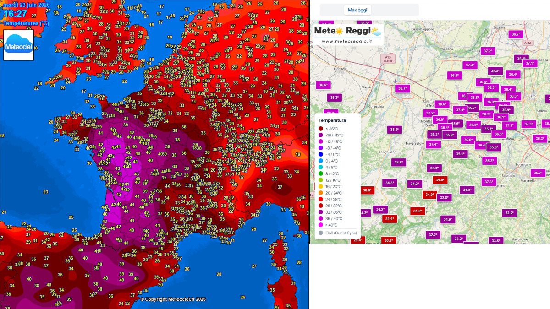Image resolution: width=550 pixels, height=309 pixels.
Task: Select the 36.7° marker near Suzzara
Action: [x=516, y=34]
